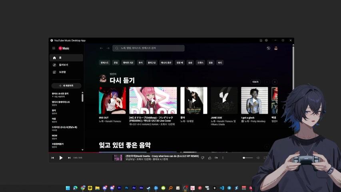Select the 에너지 충전 filter chip

[x=166, y=63]
